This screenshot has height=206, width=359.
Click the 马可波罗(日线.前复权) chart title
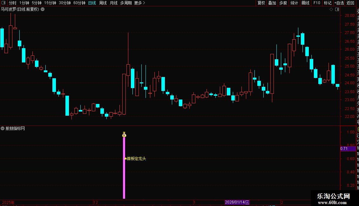coord(20,10)
